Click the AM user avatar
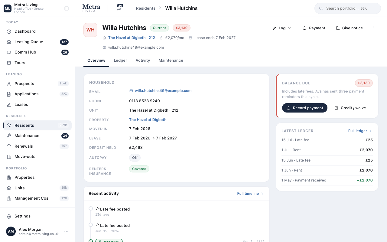Image resolution: width=387 pixels, height=242 pixels. 11,231
